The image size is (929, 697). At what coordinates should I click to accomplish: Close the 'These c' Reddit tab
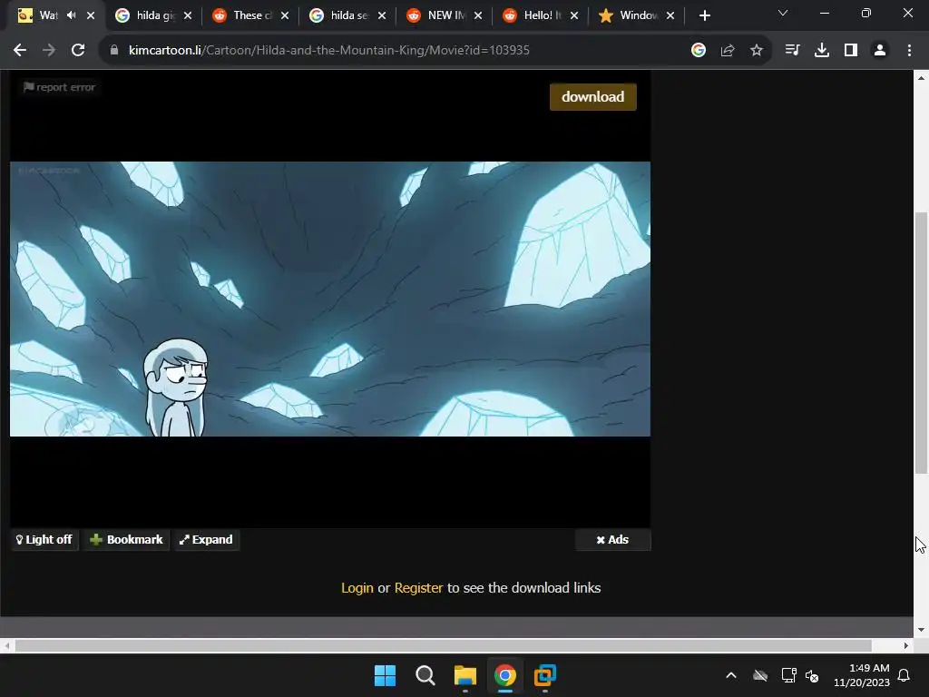tap(285, 16)
